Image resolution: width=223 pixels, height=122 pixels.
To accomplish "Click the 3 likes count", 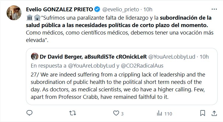I will click(122, 114).
